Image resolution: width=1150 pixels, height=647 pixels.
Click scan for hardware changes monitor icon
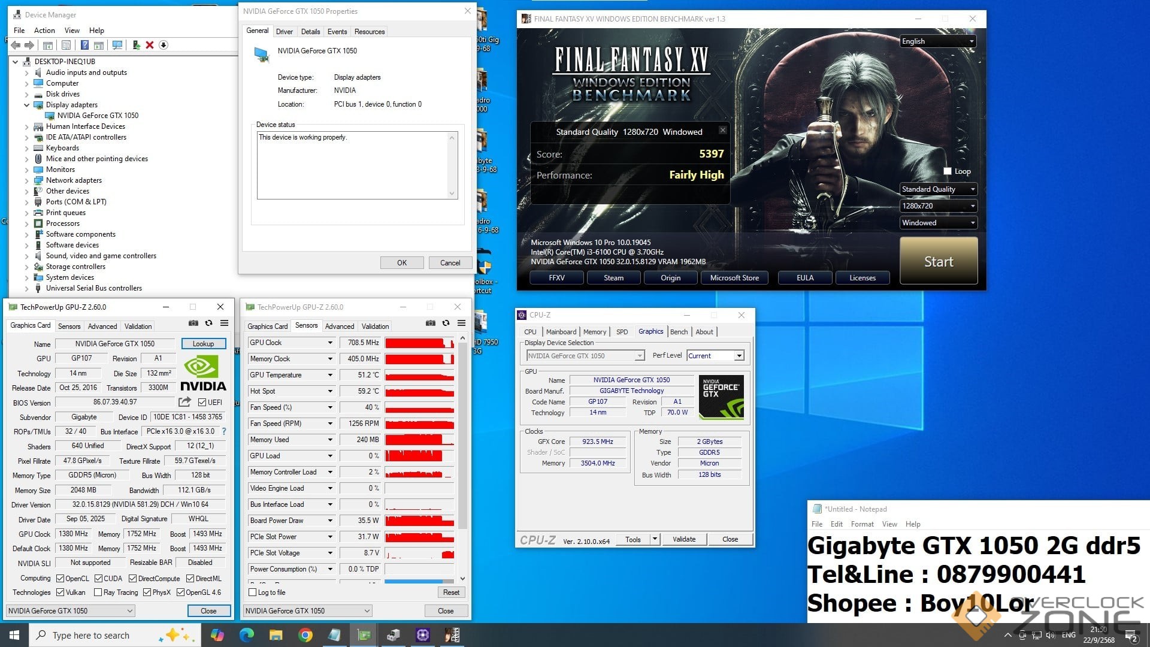(x=117, y=45)
